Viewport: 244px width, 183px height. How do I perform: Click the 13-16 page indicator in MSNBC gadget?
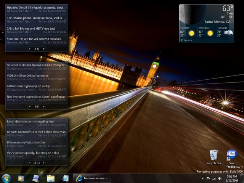point(37,163)
